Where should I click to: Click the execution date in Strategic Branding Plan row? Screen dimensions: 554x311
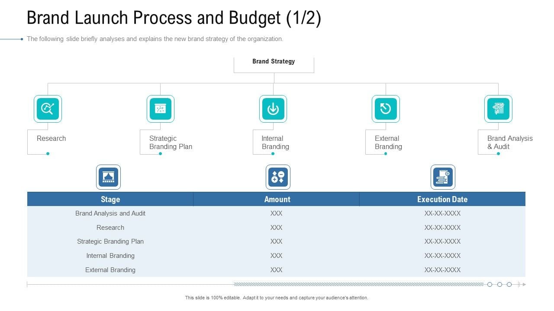point(442,241)
